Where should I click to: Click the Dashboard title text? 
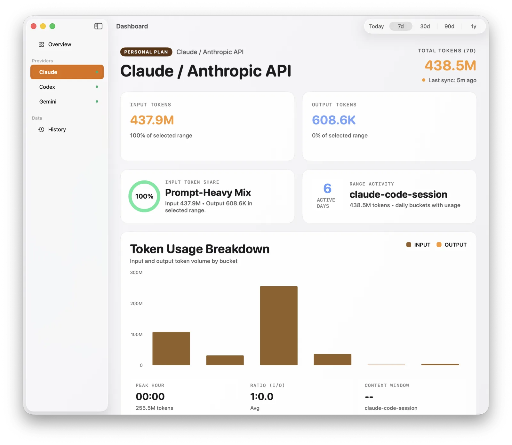[x=132, y=26]
